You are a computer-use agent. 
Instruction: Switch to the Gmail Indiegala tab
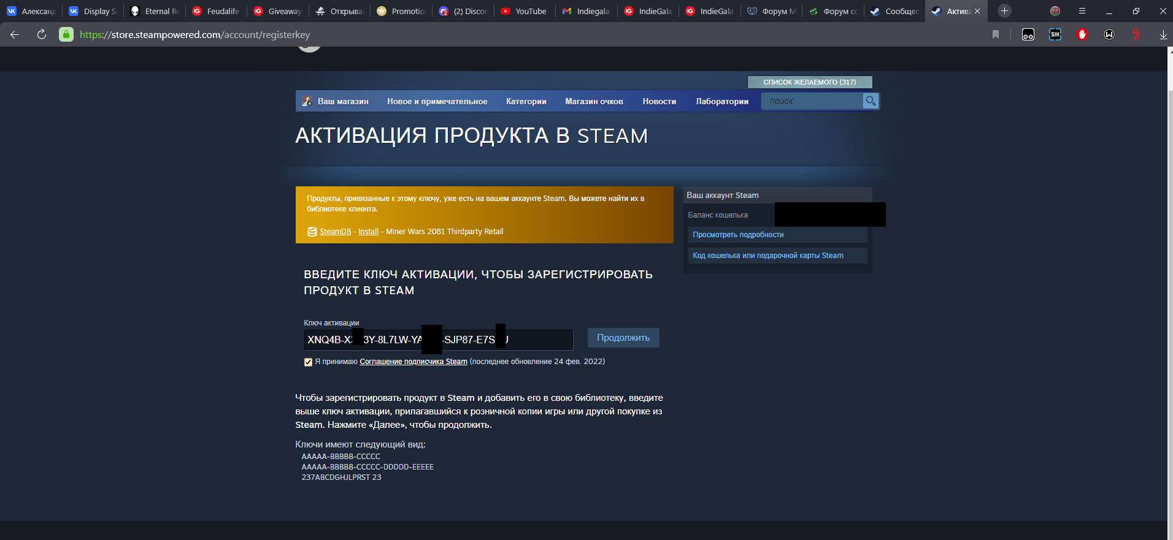(x=586, y=11)
